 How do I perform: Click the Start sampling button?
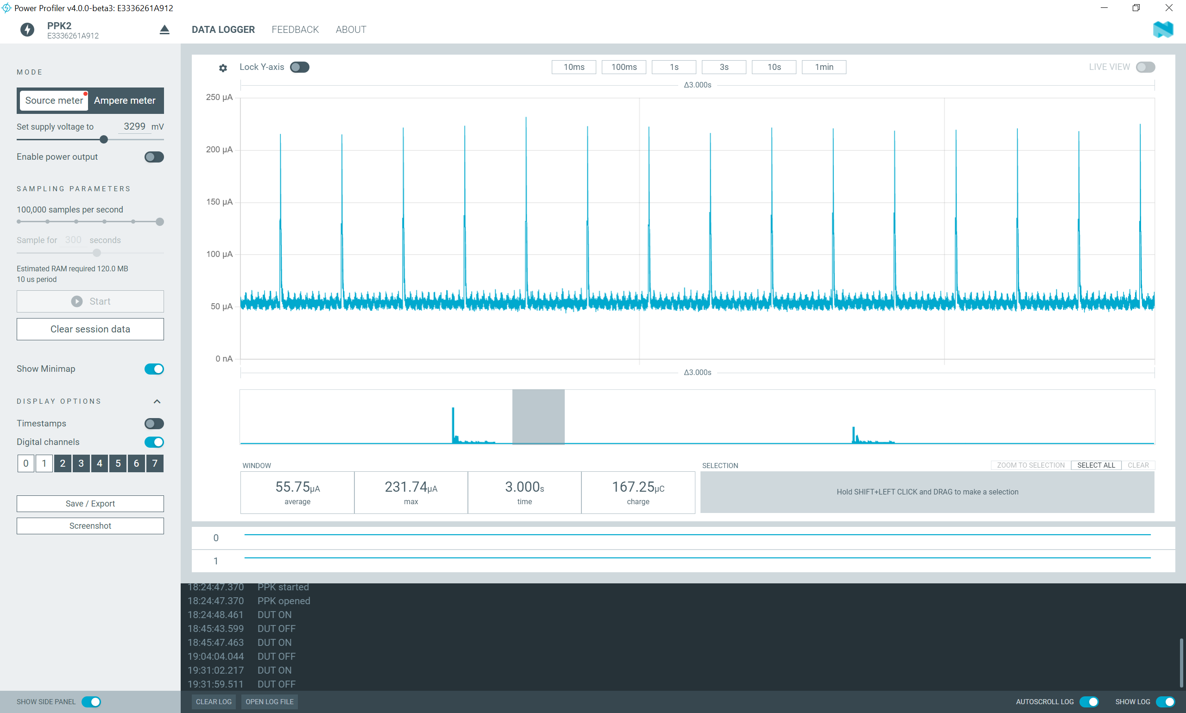[90, 301]
